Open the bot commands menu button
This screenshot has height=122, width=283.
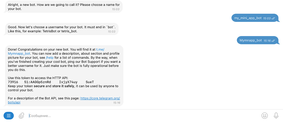(9, 116)
